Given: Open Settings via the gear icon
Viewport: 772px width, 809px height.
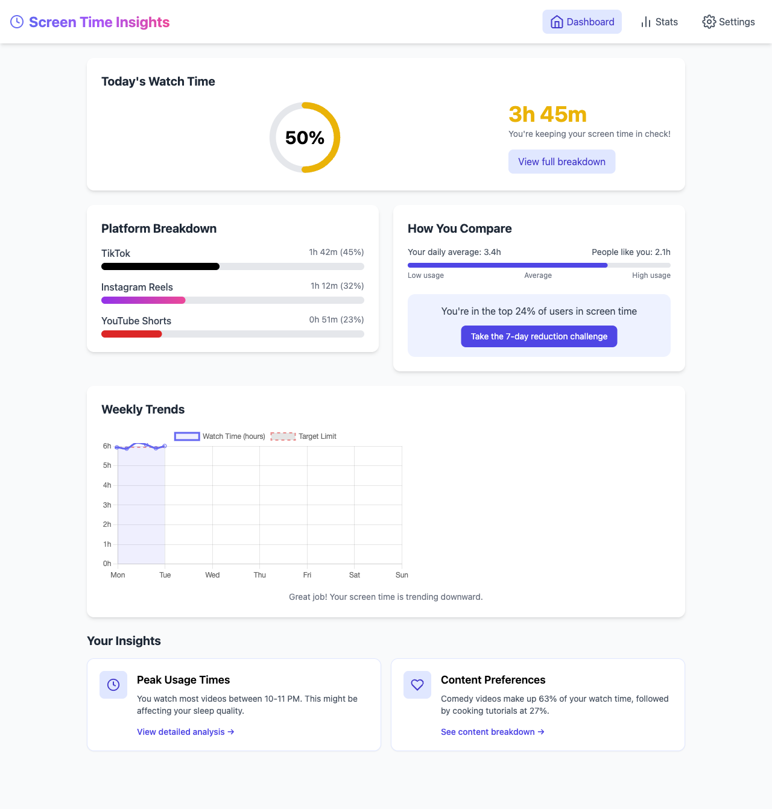Looking at the screenshot, I should [x=710, y=22].
